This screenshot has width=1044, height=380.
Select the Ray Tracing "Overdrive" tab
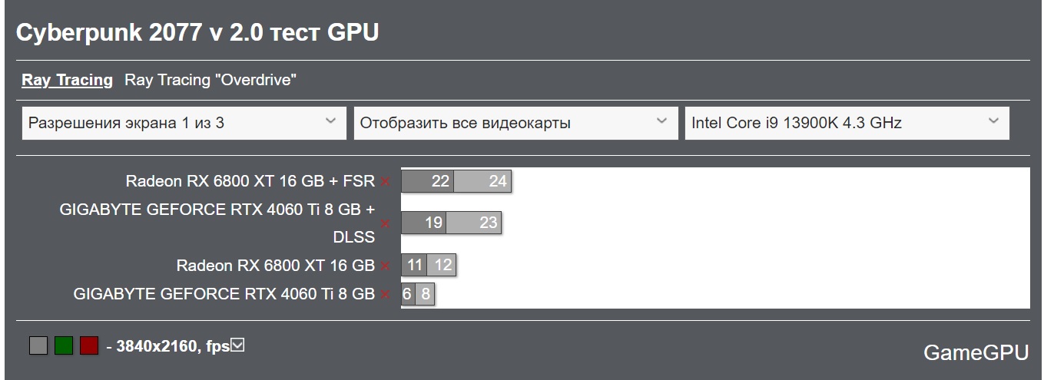coord(210,80)
